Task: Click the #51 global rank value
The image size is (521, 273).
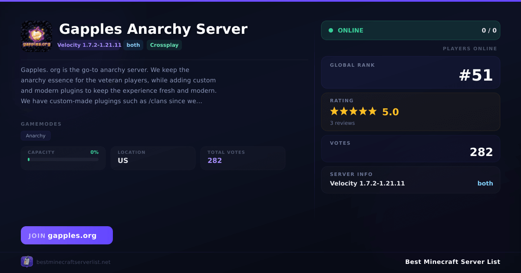Action: pyautogui.click(x=476, y=75)
